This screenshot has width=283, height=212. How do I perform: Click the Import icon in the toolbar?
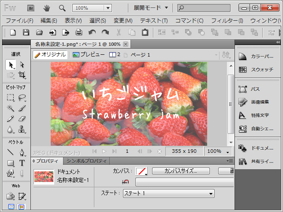pyautogui.click(x=52, y=33)
